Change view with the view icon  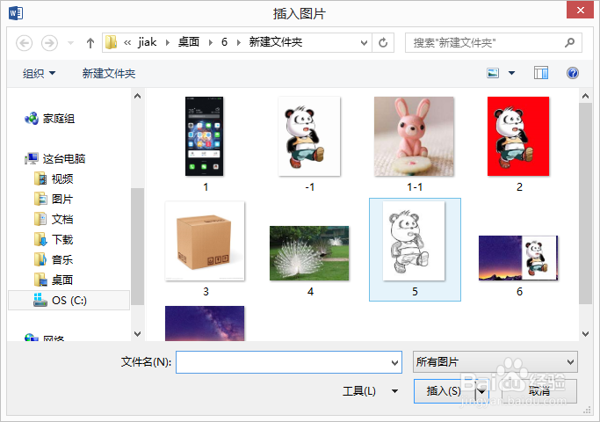click(493, 73)
